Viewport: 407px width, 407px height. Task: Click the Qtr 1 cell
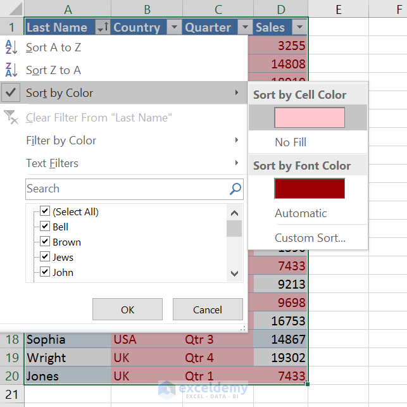point(218,376)
